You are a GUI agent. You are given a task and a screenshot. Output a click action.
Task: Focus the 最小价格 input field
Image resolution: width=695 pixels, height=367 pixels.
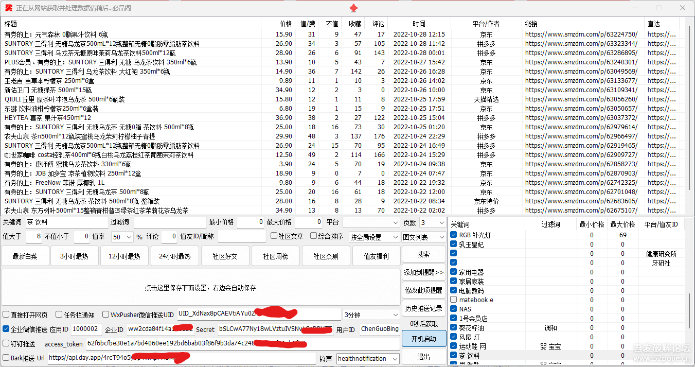point(251,222)
